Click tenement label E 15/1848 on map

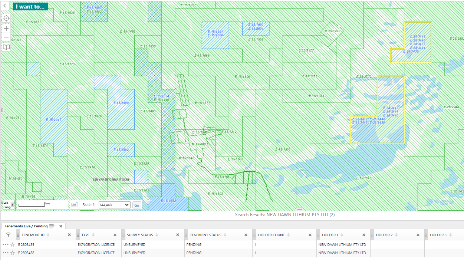pos(363,178)
